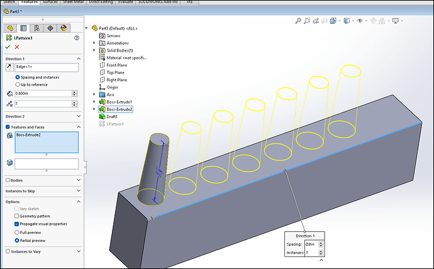Collapse the Options section

point(79,202)
